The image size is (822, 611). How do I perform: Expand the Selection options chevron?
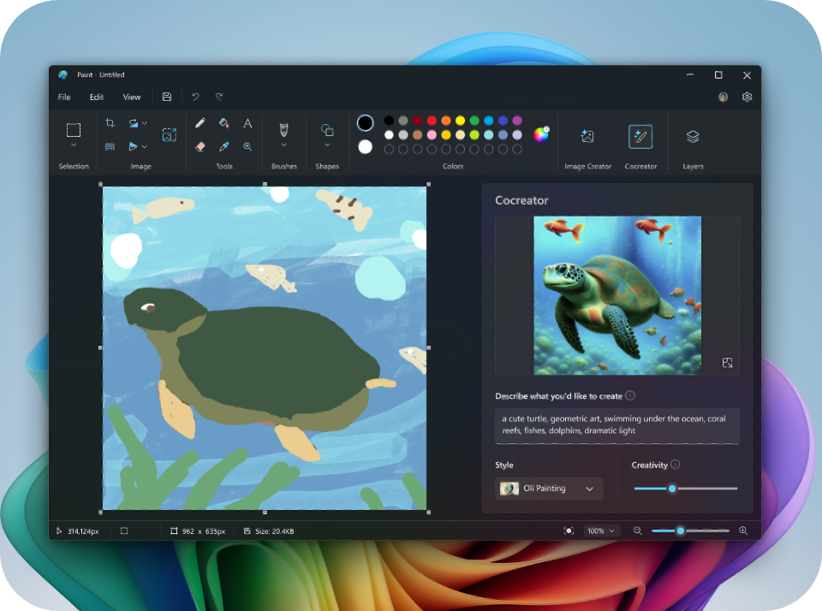click(74, 145)
